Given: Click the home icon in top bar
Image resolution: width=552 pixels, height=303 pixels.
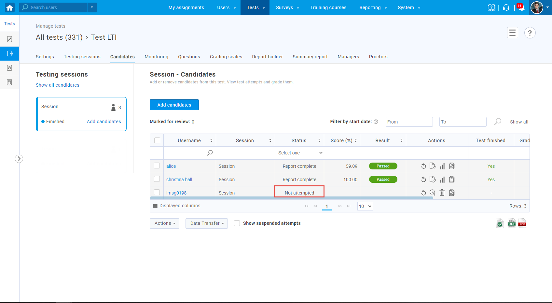Looking at the screenshot, I should [9, 7].
